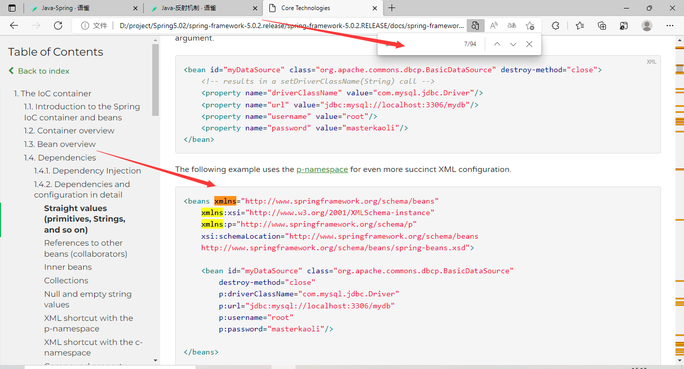The image size is (684, 369).
Task: Click the find on page text field
Action: click(421, 44)
